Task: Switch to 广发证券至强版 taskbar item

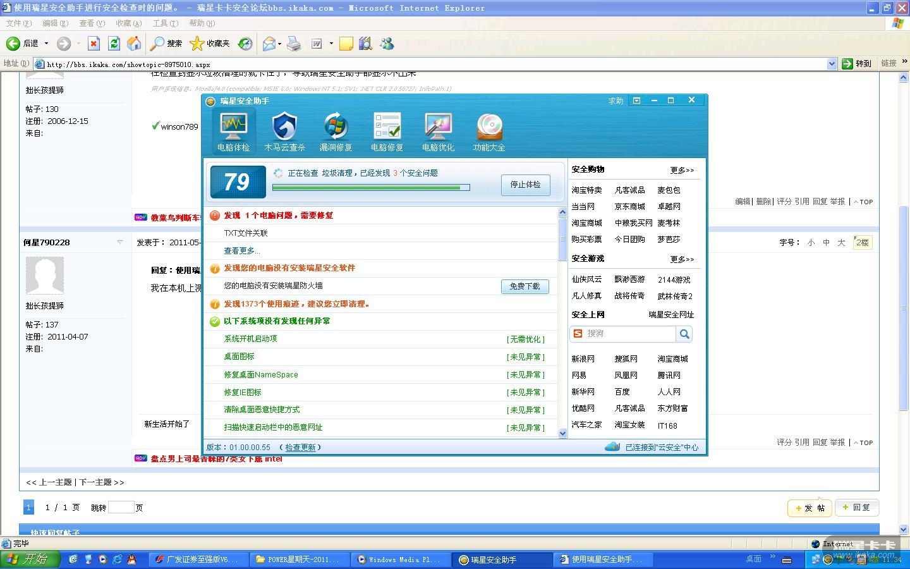Action: [198, 560]
